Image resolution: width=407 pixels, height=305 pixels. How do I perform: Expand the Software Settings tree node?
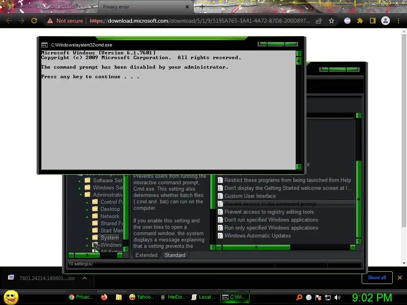tap(79, 181)
